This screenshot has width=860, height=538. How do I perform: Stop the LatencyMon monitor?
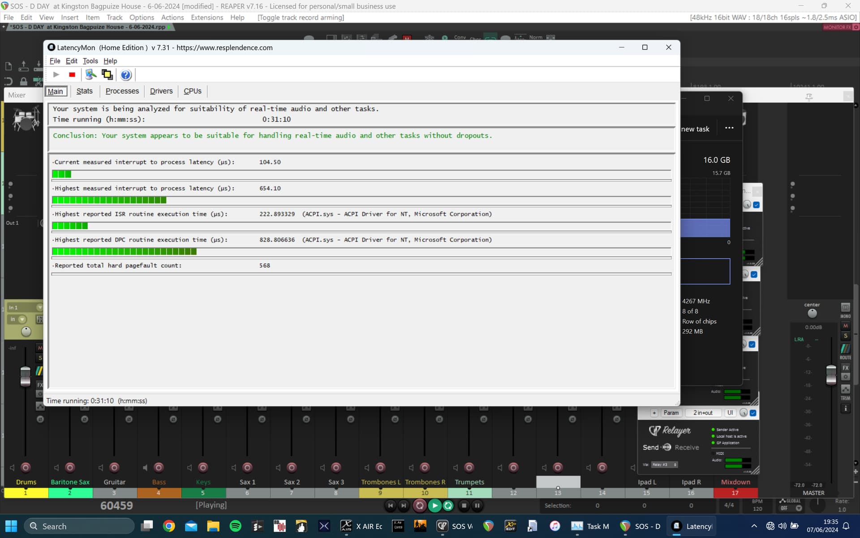72,74
